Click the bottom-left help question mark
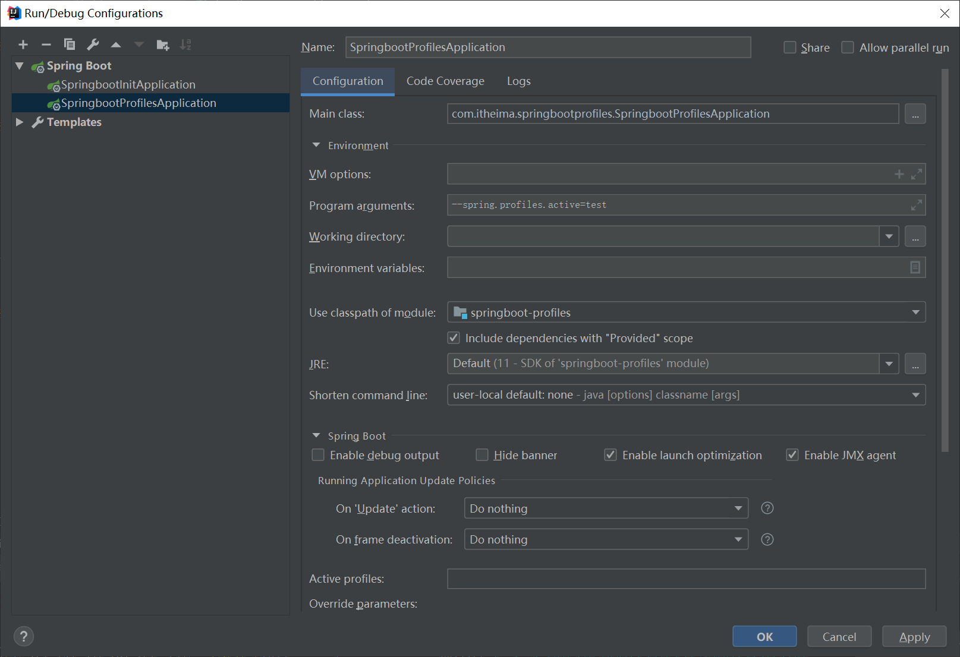960x657 pixels. [x=24, y=636]
